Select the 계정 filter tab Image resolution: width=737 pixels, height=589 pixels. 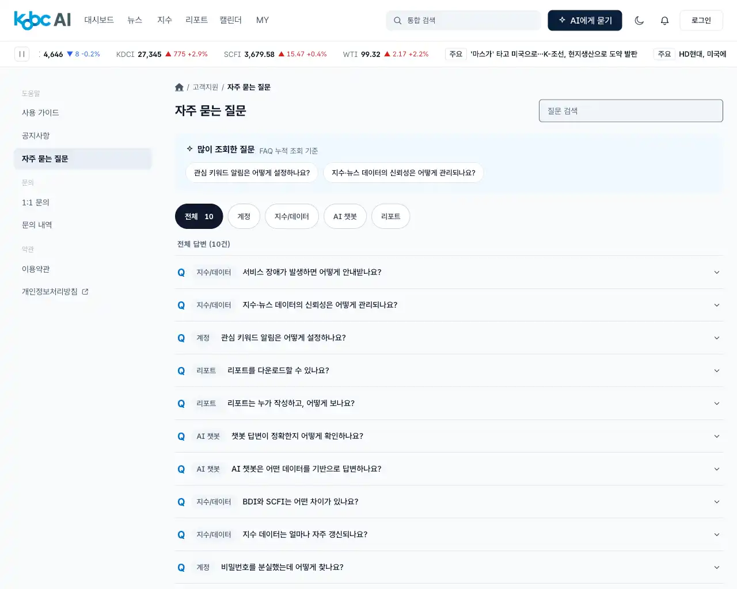(244, 216)
